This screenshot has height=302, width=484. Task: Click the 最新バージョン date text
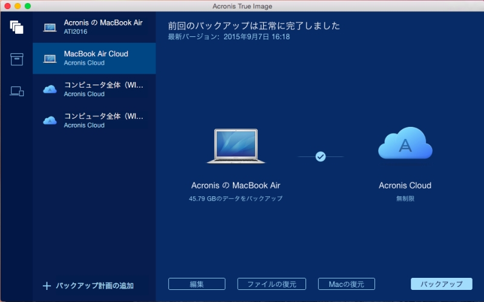pyautogui.click(x=229, y=37)
